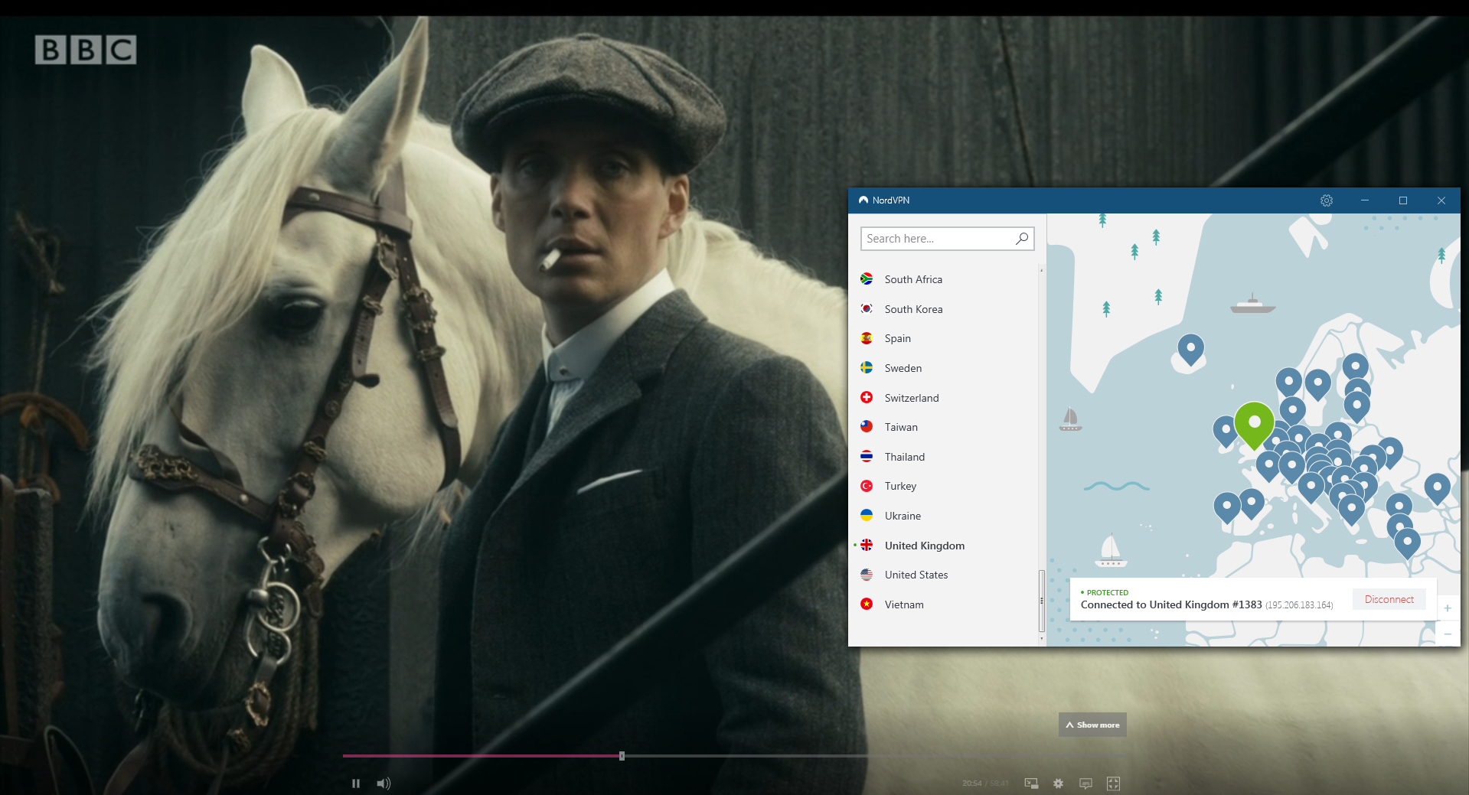Click the IP address 195.206.183.164

tap(1299, 605)
